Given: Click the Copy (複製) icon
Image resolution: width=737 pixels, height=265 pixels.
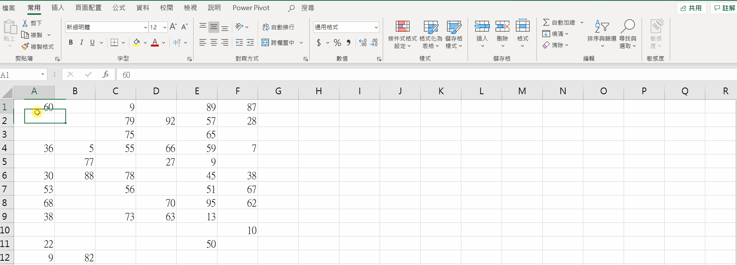Looking at the screenshot, I should click(25, 35).
